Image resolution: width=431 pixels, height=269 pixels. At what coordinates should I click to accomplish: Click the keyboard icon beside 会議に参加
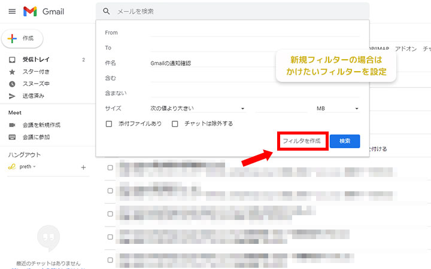(x=12, y=137)
